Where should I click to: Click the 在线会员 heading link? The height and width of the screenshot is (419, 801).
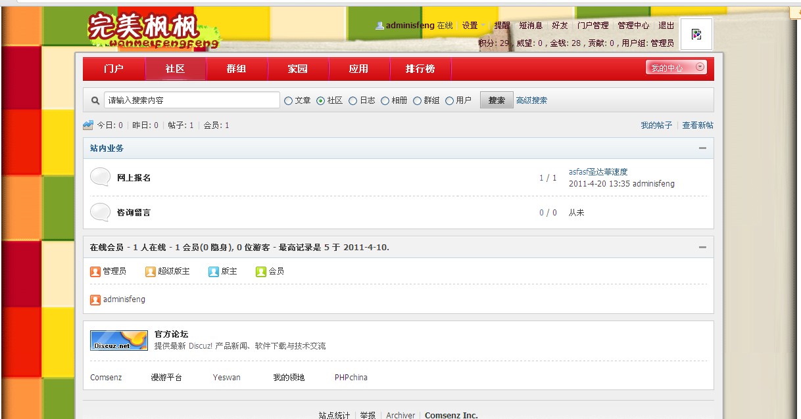pos(107,248)
